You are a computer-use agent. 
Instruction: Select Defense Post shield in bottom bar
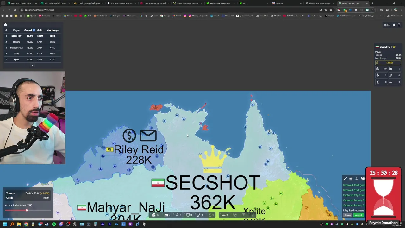click(189, 215)
